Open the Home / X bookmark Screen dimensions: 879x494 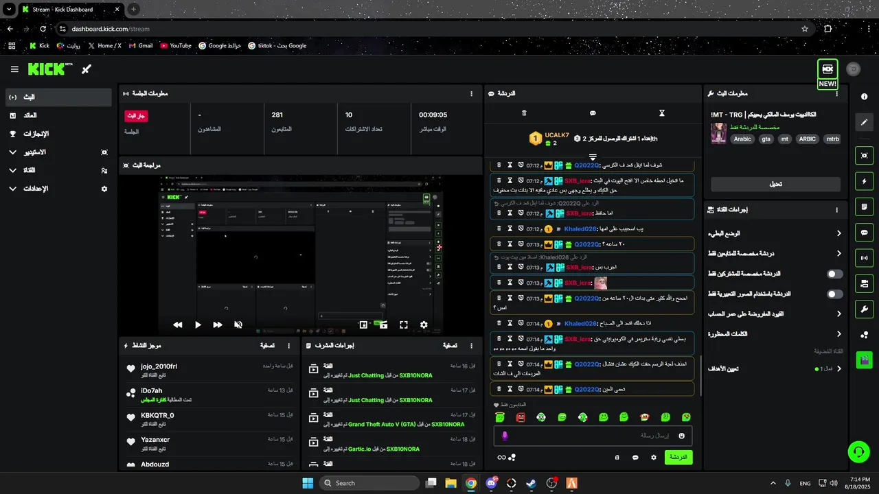tap(104, 46)
